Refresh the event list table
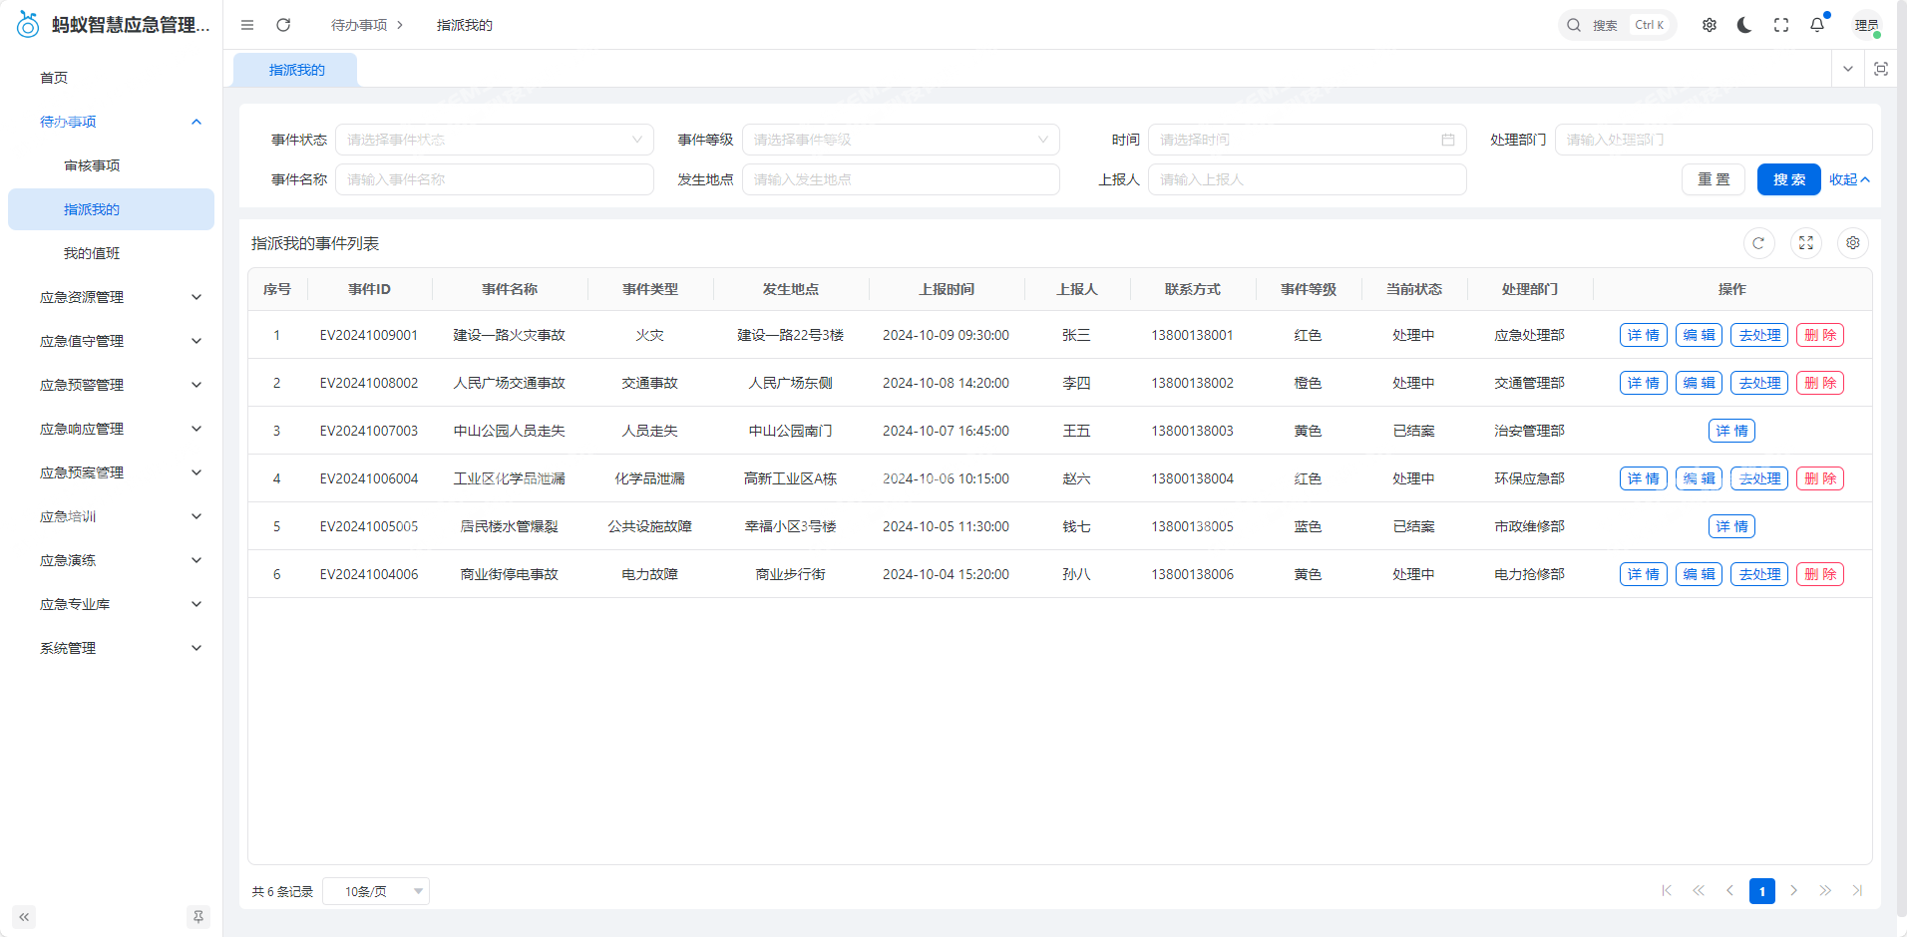Viewport: 1907px width, 937px height. point(1758,243)
